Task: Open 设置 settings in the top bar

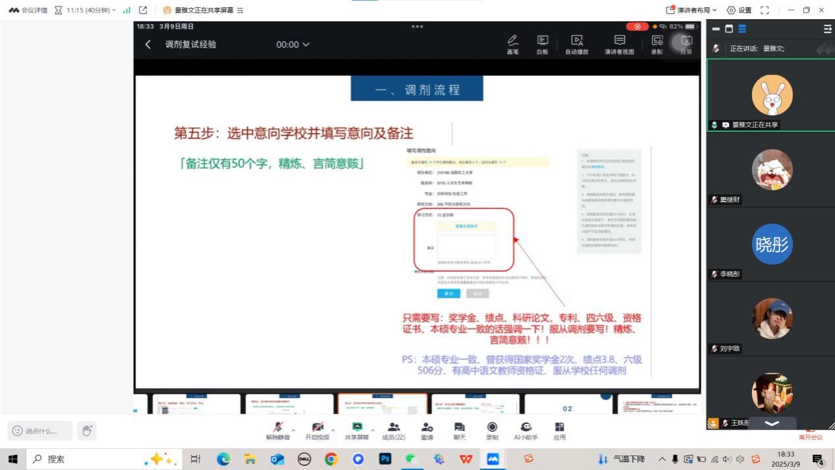Action: (x=739, y=10)
